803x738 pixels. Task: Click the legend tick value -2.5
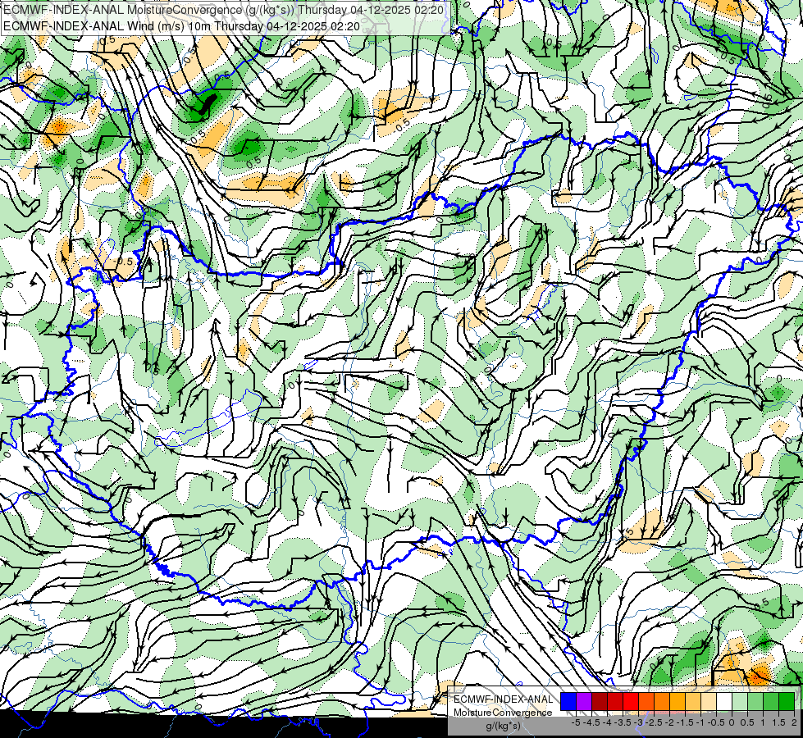click(x=655, y=722)
